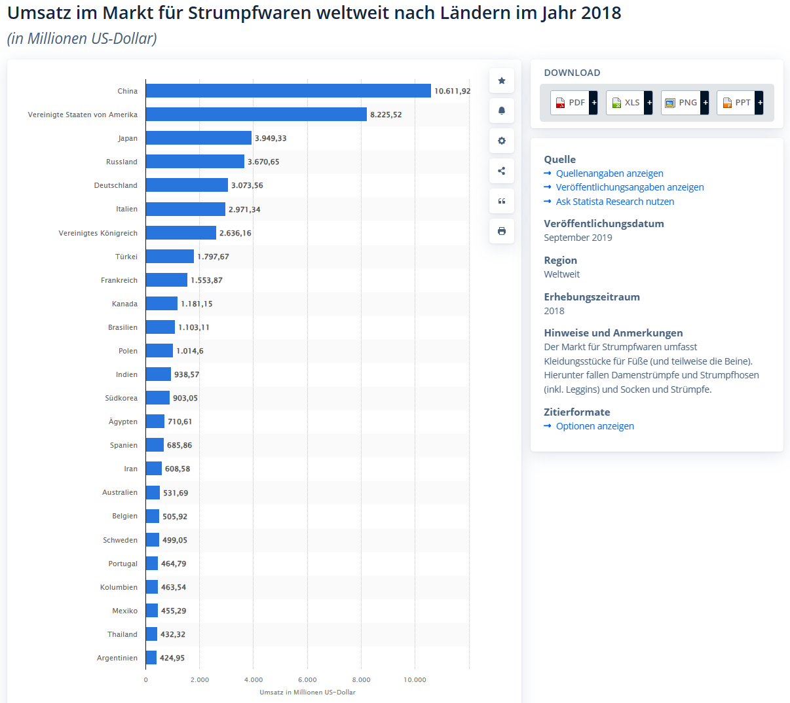Click the star favorite icon
790x703 pixels.
[x=501, y=81]
